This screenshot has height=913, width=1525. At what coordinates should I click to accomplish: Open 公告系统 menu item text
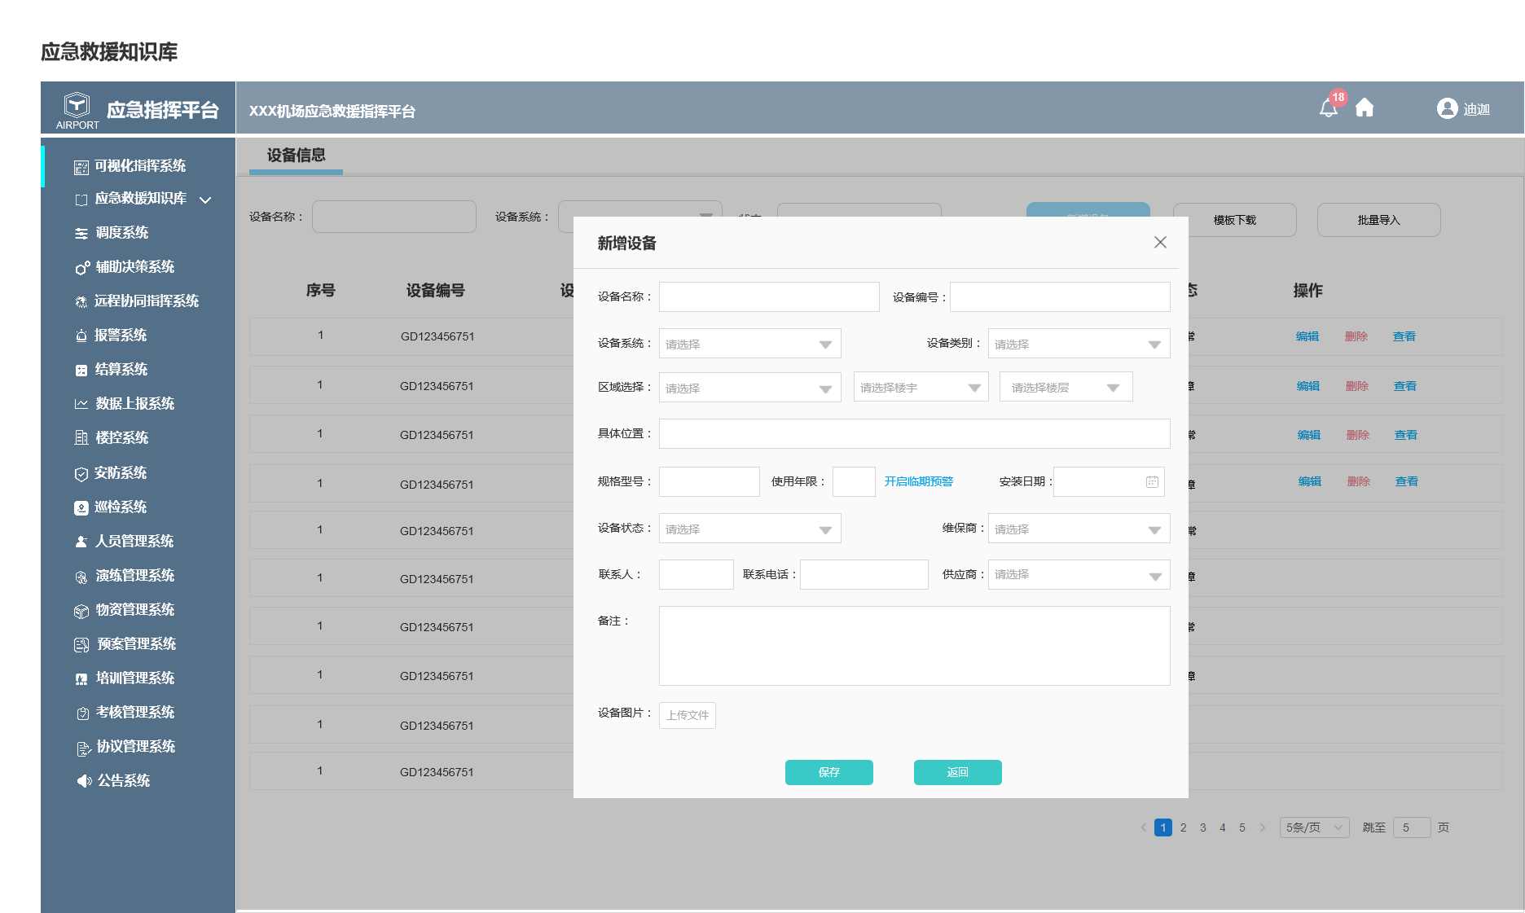coord(124,781)
